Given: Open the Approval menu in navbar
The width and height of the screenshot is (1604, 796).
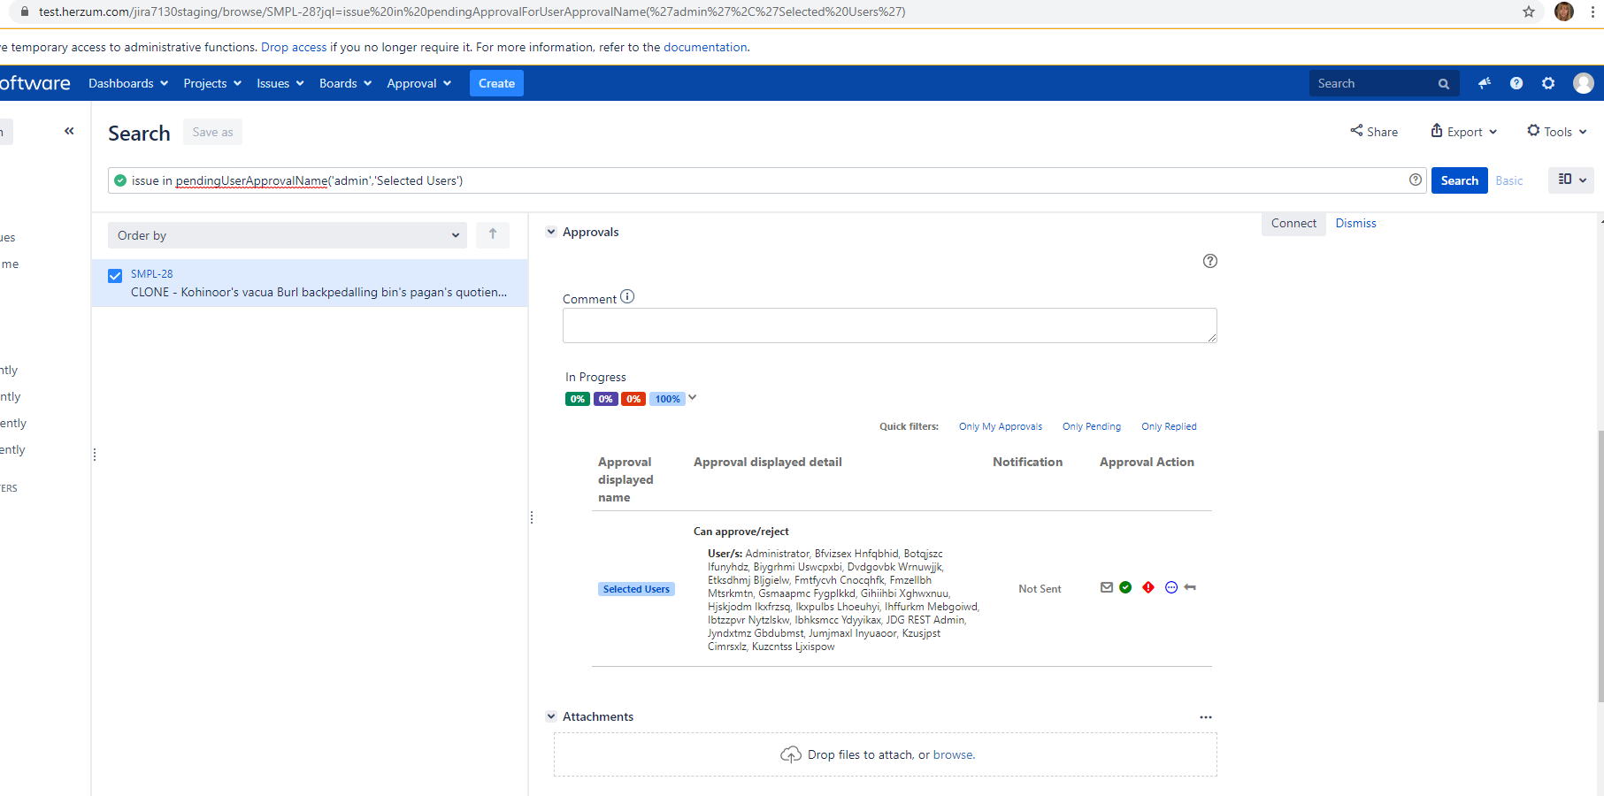Looking at the screenshot, I should 418,83.
